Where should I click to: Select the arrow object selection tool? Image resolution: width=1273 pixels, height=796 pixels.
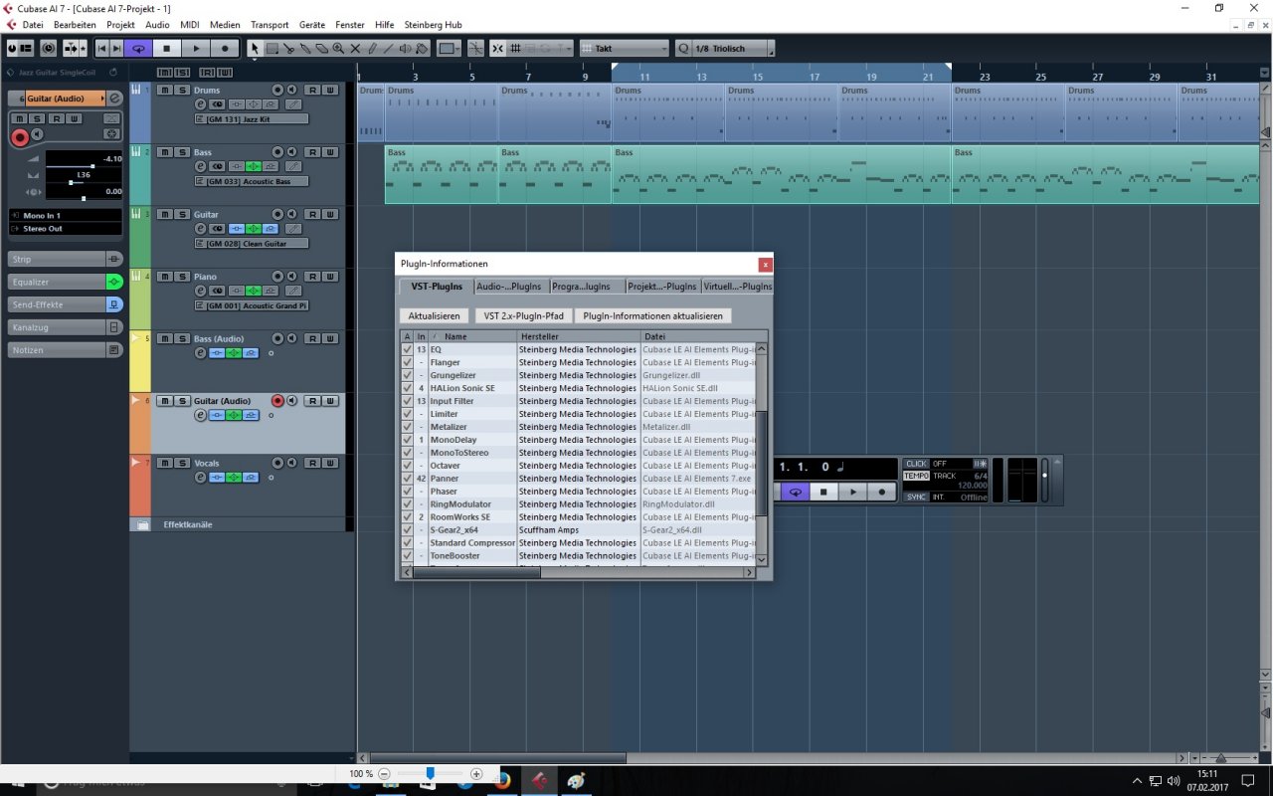point(255,48)
